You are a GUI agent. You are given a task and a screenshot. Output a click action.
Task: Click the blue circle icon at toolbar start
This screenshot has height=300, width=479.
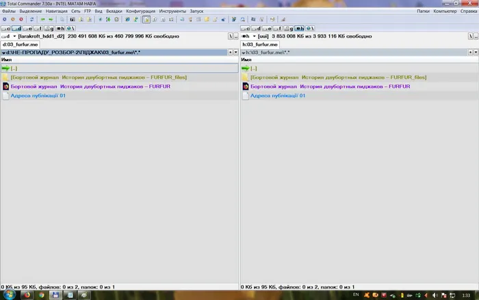tap(5, 19)
